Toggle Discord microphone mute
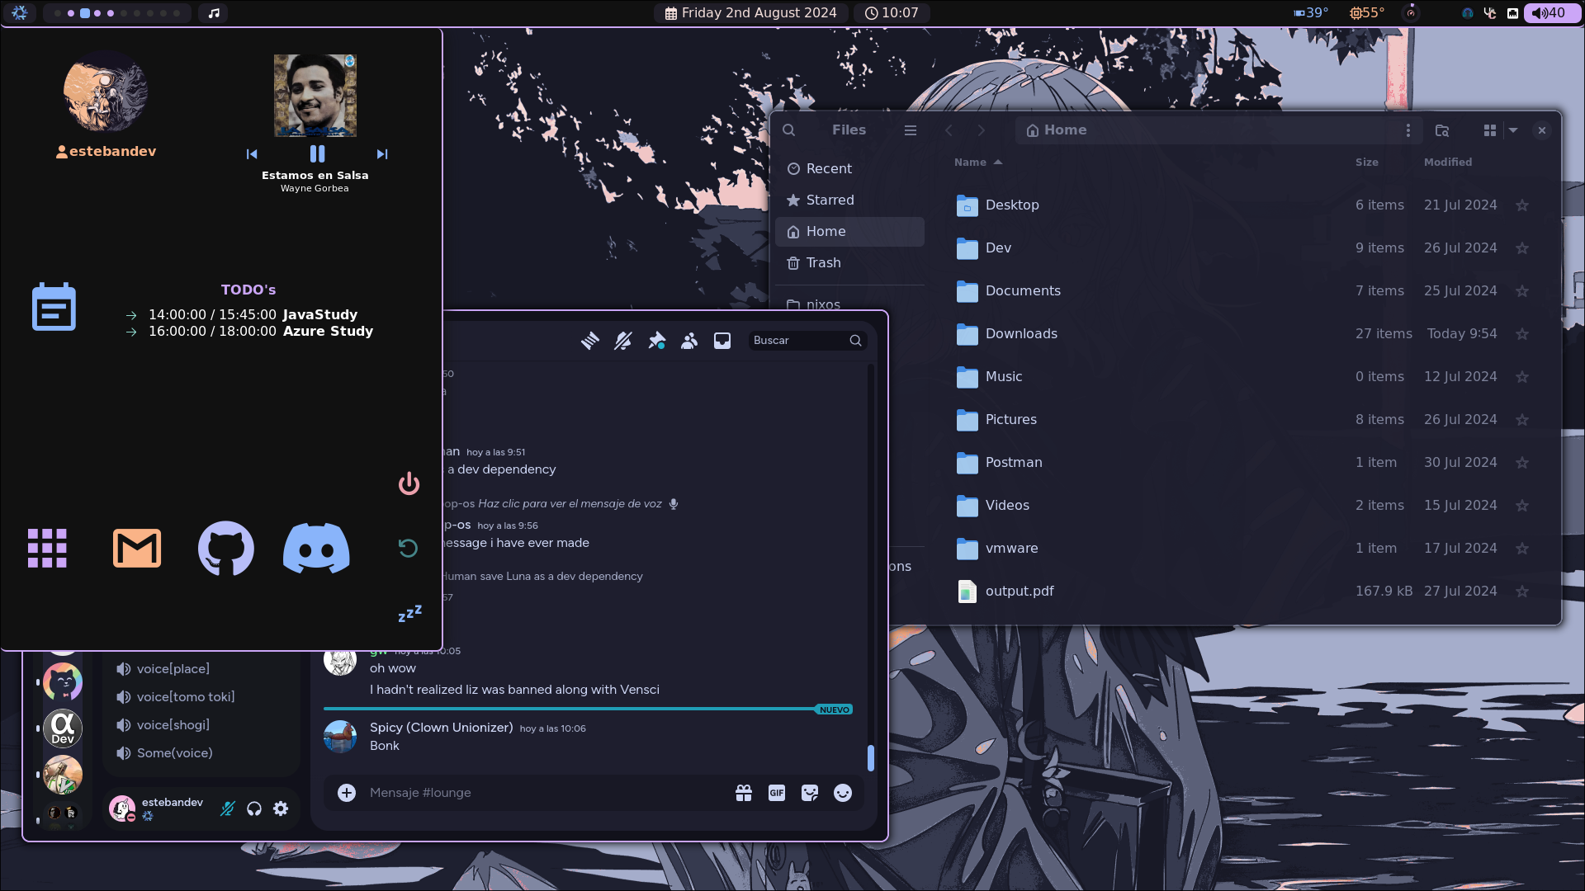This screenshot has height=891, width=1585. (x=228, y=808)
